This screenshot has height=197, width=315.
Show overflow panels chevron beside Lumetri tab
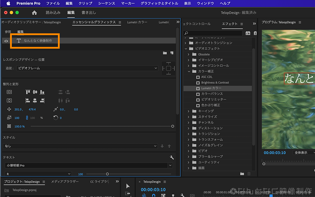(178, 22)
